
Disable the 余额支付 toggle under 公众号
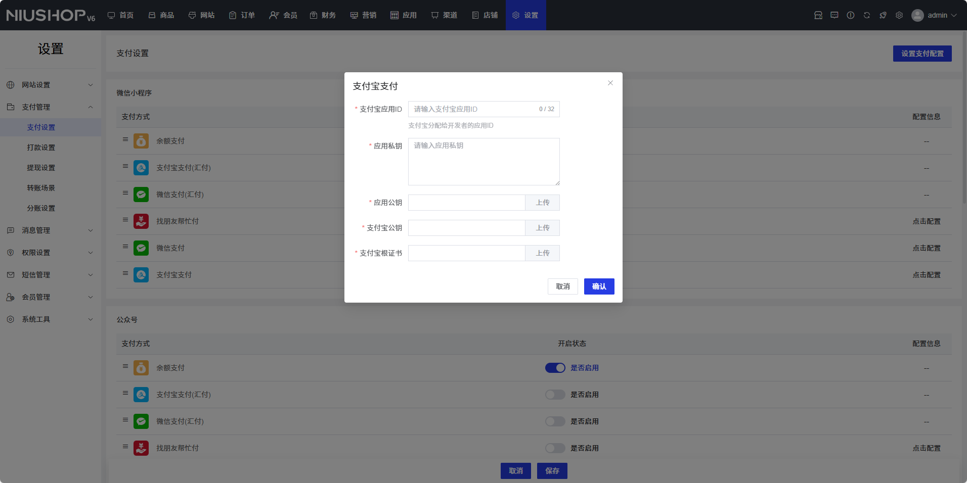click(555, 368)
